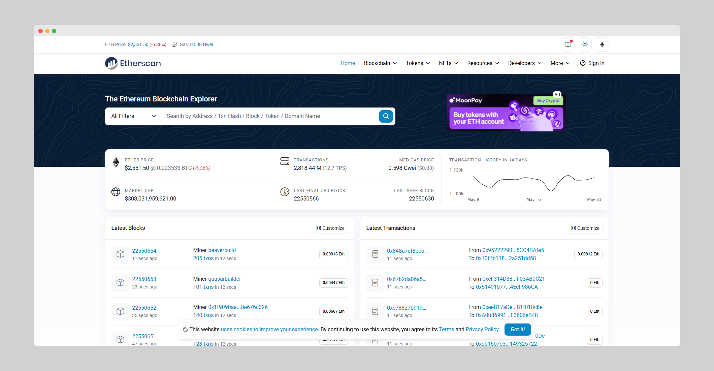Select the Home navigation item
This screenshot has height=371, width=714.
(x=348, y=63)
